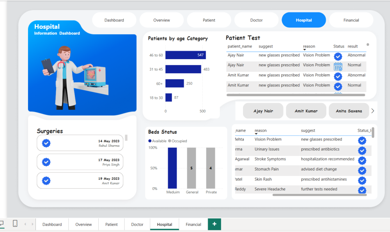390x232 pixels.
Task: Click the check badge for 19 May 2023 surgery
Action: pyautogui.click(x=46, y=181)
